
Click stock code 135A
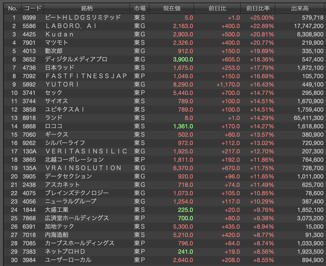tap(29, 168)
